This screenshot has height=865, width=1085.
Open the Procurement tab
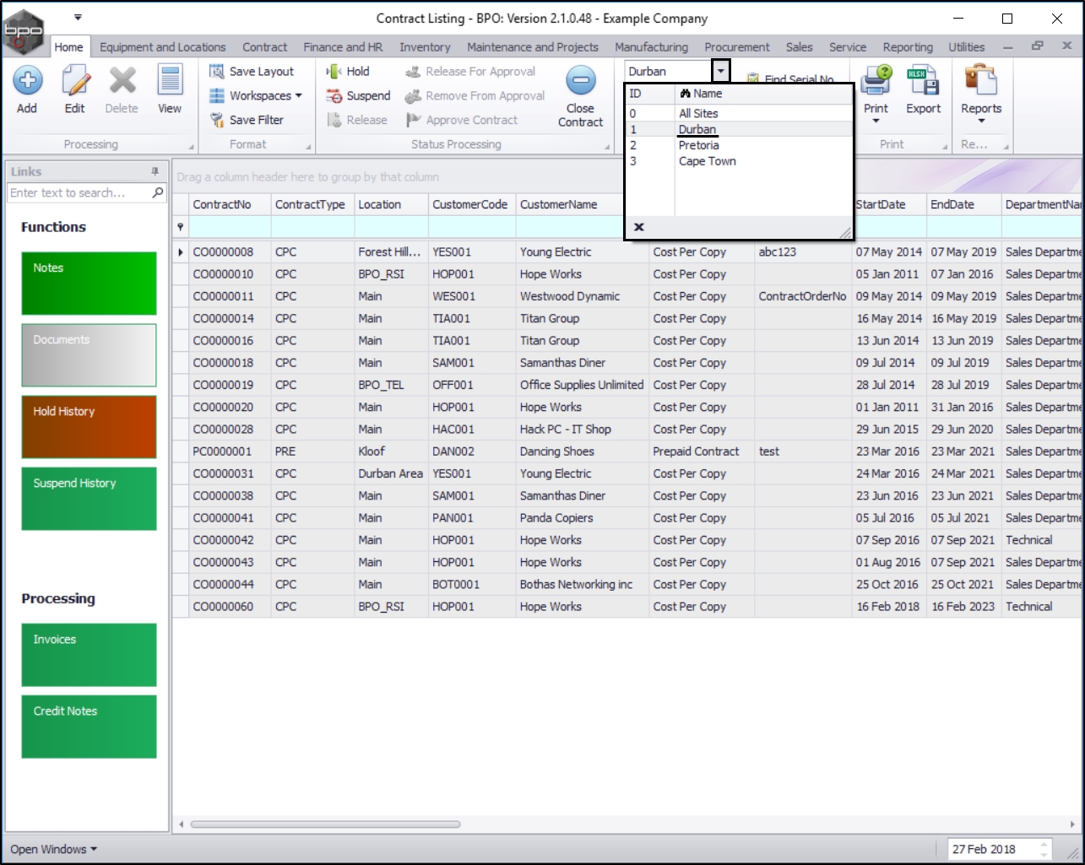pos(737,47)
